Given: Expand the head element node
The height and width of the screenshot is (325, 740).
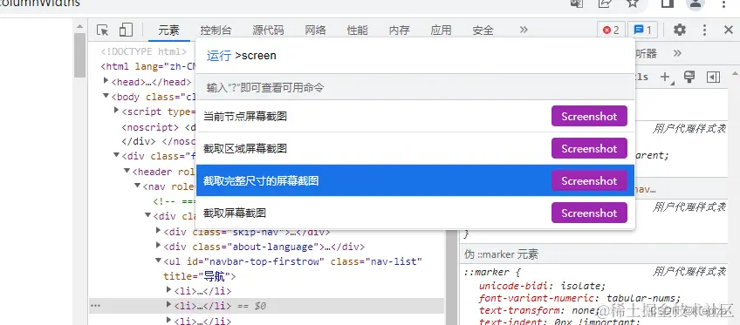Looking at the screenshot, I should [x=106, y=81].
